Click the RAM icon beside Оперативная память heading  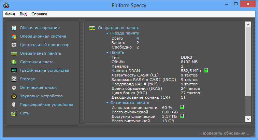point(92,28)
